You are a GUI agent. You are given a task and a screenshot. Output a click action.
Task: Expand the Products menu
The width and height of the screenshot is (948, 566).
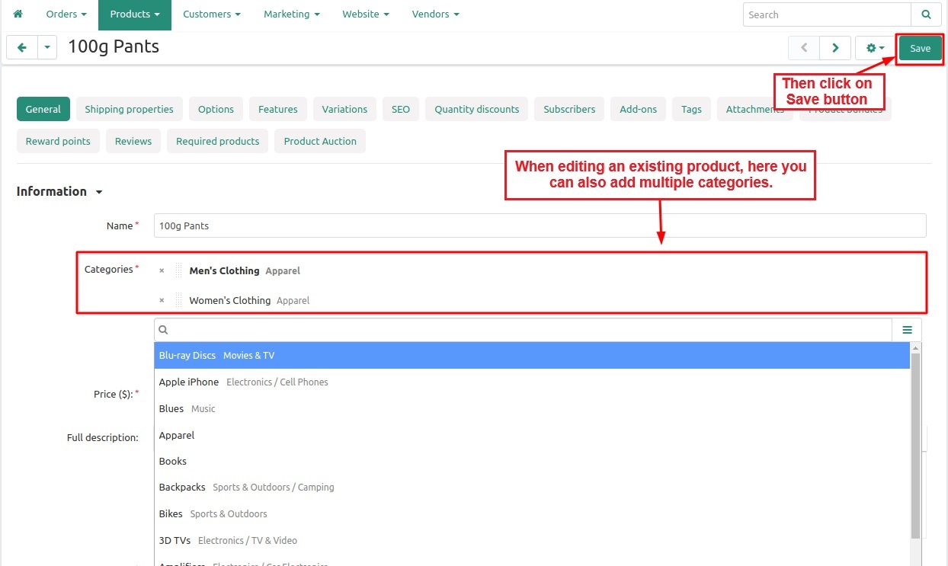click(134, 14)
